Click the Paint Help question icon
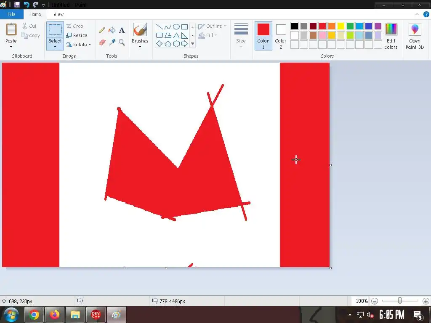Image resolution: width=431 pixels, height=323 pixels. tap(426, 14)
